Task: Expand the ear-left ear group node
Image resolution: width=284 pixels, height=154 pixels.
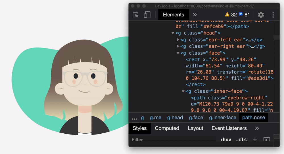Action: pyautogui.click(x=178, y=40)
